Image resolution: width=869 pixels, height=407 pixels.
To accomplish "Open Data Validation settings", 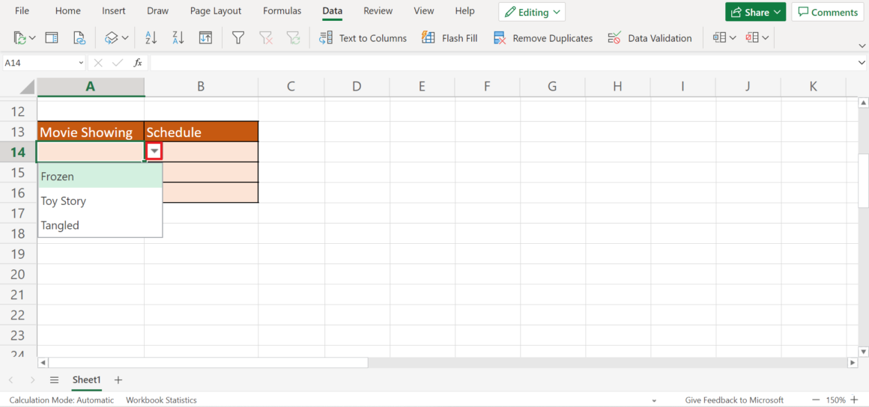I will [650, 37].
